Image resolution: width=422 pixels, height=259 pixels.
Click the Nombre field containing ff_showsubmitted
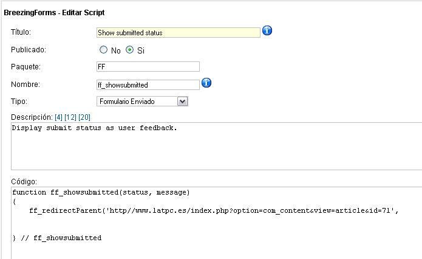[x=148, y=85]
